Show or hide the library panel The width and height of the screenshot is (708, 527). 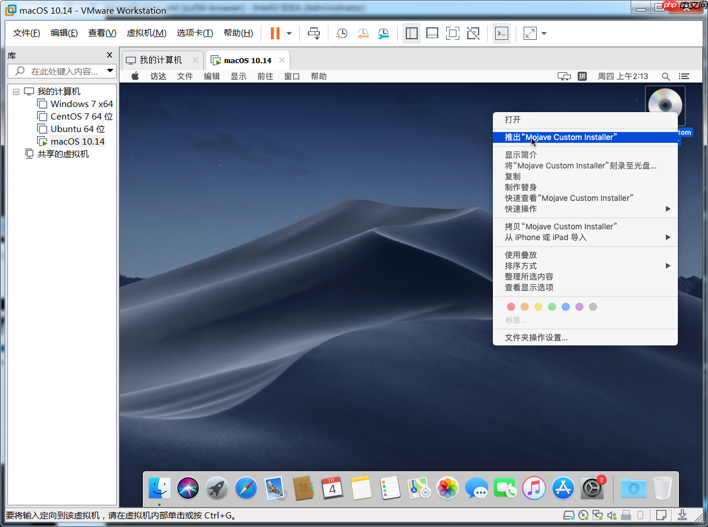point(411,33)
